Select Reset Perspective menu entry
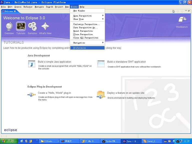This screenshot has width=192, height=144. (x=87, y=31)
